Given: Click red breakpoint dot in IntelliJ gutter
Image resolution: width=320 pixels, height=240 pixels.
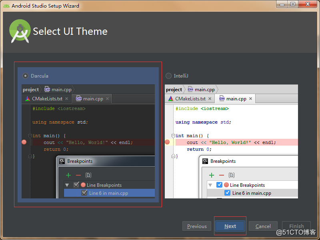Looking at the screenshot, I should (x=167, y=142).
